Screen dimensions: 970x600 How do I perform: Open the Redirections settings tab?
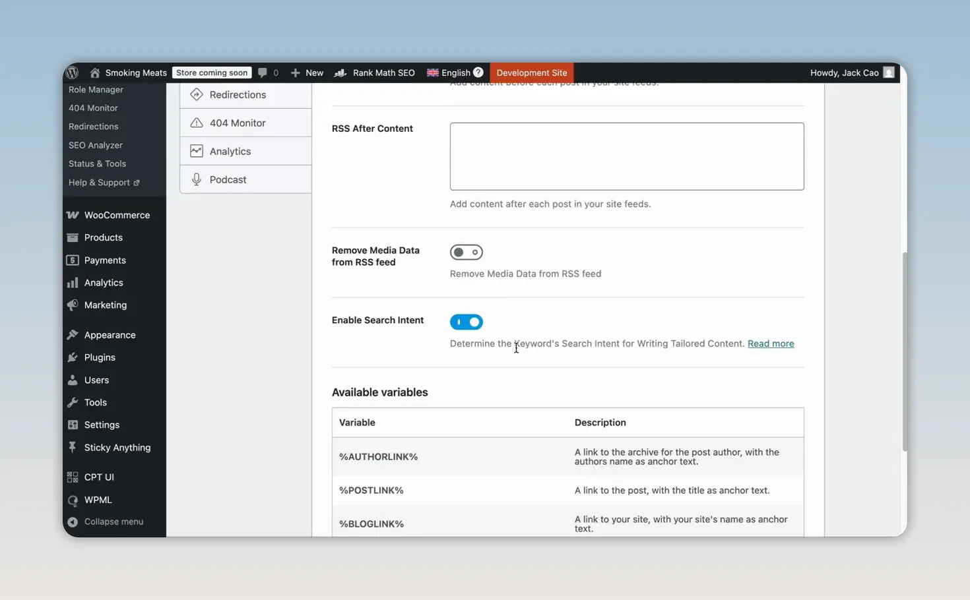pos(245,94)
